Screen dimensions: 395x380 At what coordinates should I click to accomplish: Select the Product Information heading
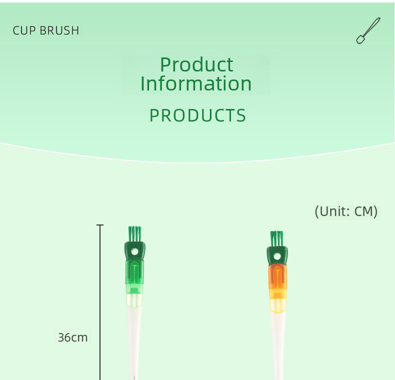[x=196, y=74]
